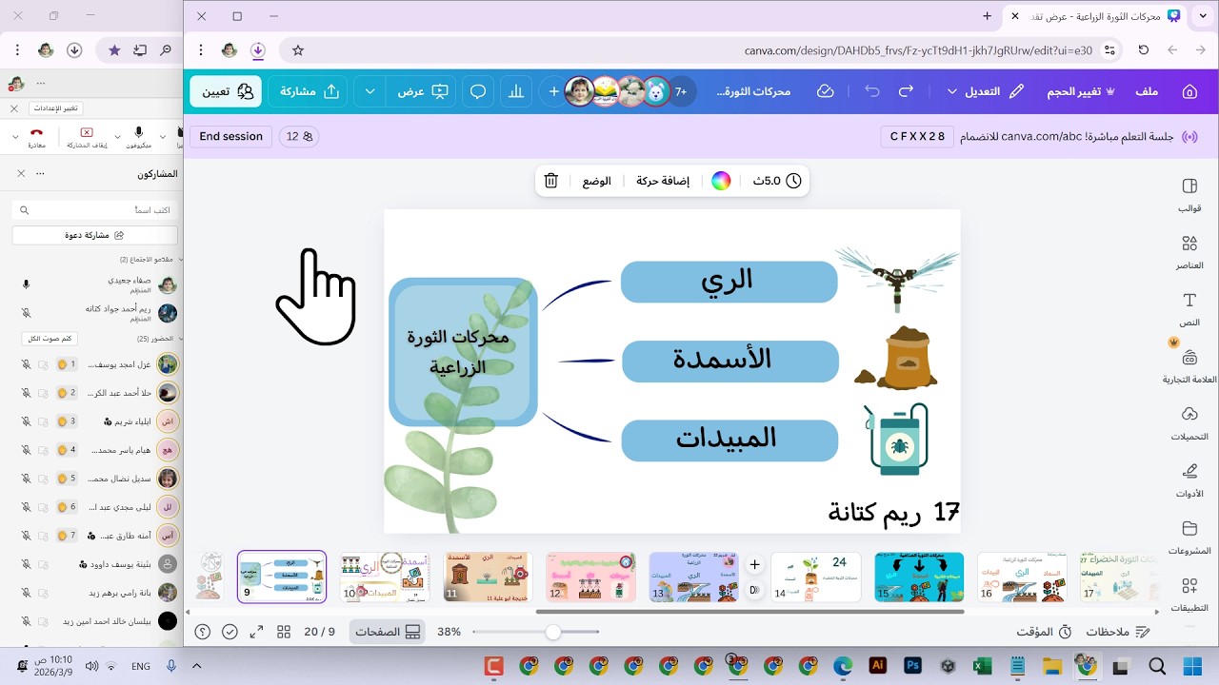Check cloud save status icon
The height and width of the screenshot is (685, 1219).
pos(826,91)
